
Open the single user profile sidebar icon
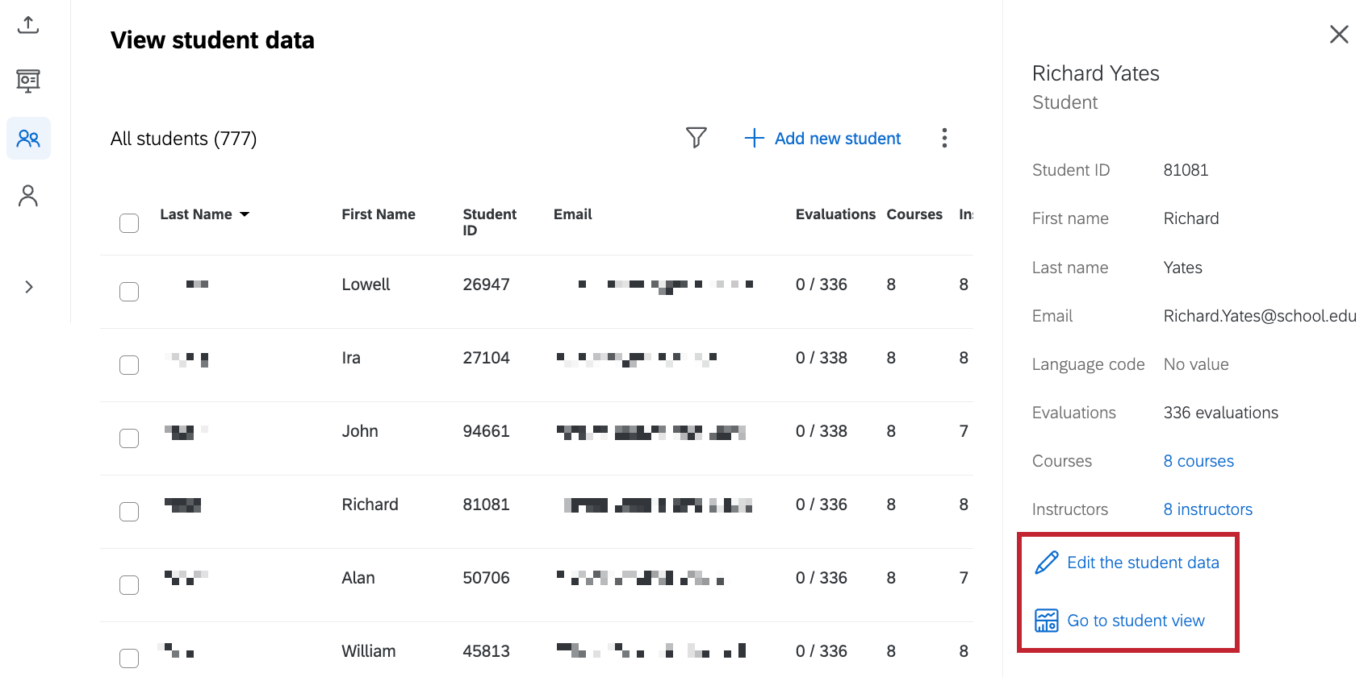click(28, 196)
